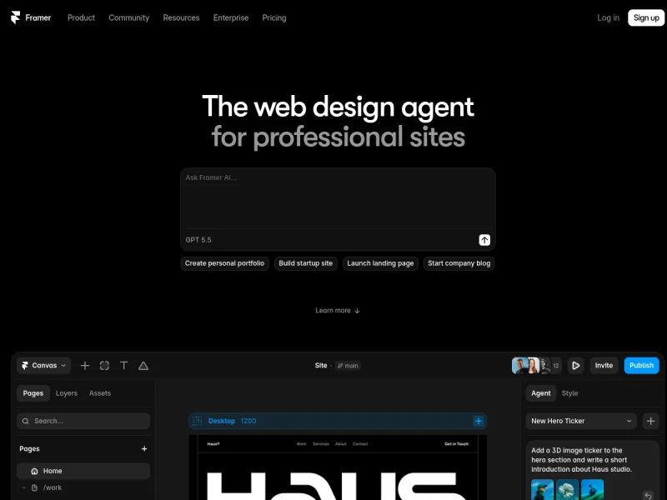Click the Sign up button
Viewport: 667px width, 500px height.
[x=646, y=17]
